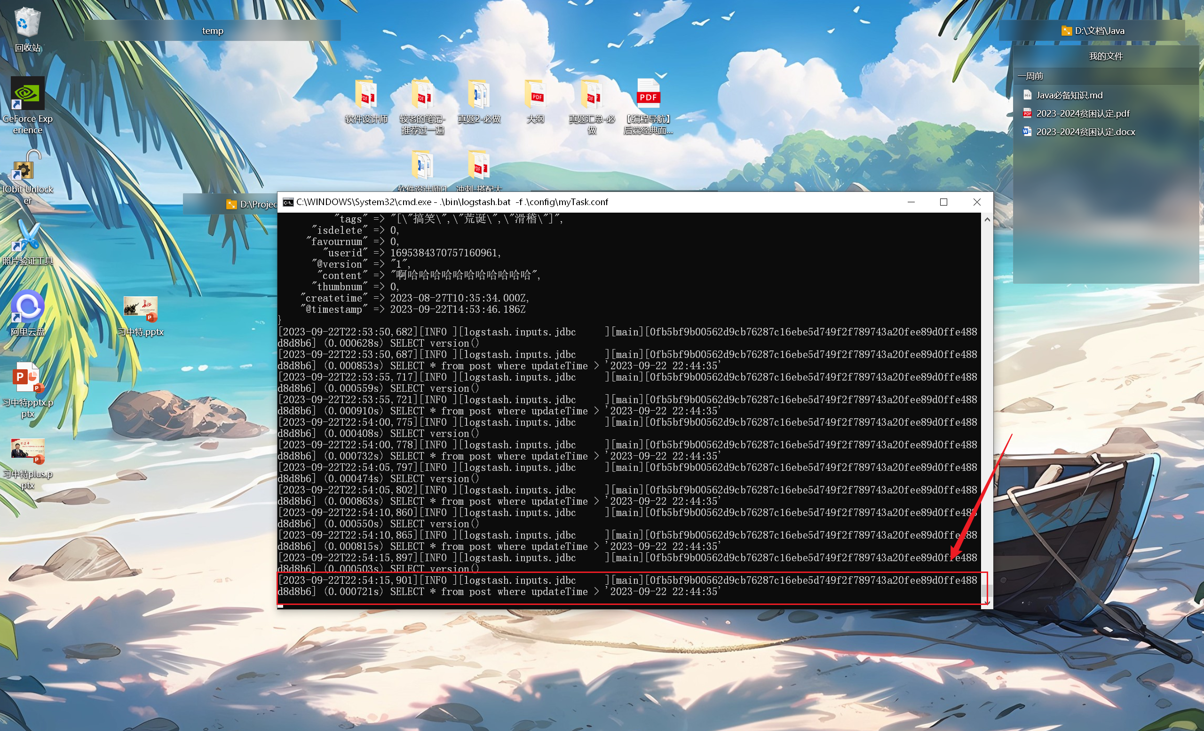1204x731 pixels.
Task: Click the 22:54:10,865 log line
Action: point(627,540)
